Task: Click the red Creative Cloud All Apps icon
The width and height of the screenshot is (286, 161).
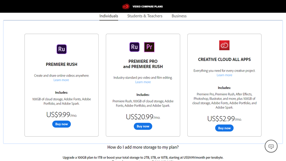Action: (224, 45)
